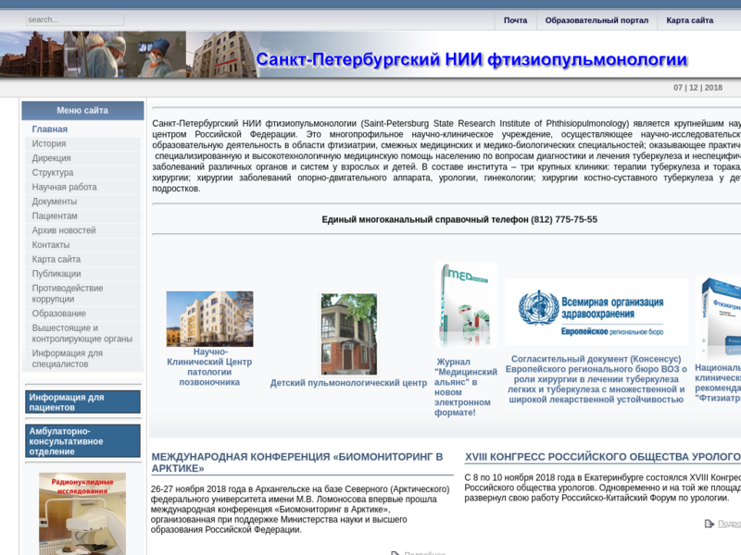Open Информация для специалистов item

pyautogui.click(x=82, y=359)
